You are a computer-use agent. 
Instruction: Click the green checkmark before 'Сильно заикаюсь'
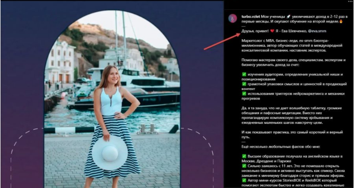(x=244, y=166)
